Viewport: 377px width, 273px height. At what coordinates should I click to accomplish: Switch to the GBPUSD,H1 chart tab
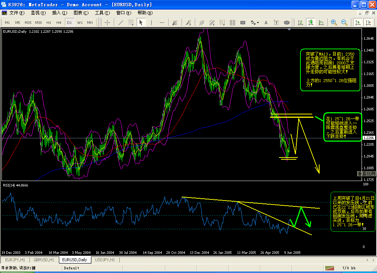point(44,260)
